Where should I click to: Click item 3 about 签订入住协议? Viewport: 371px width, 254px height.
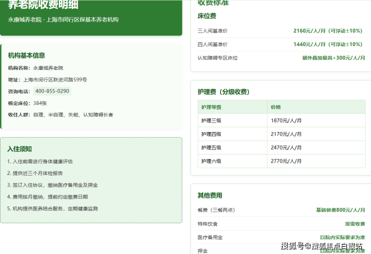pyautogui.click(x=52, y=185)
